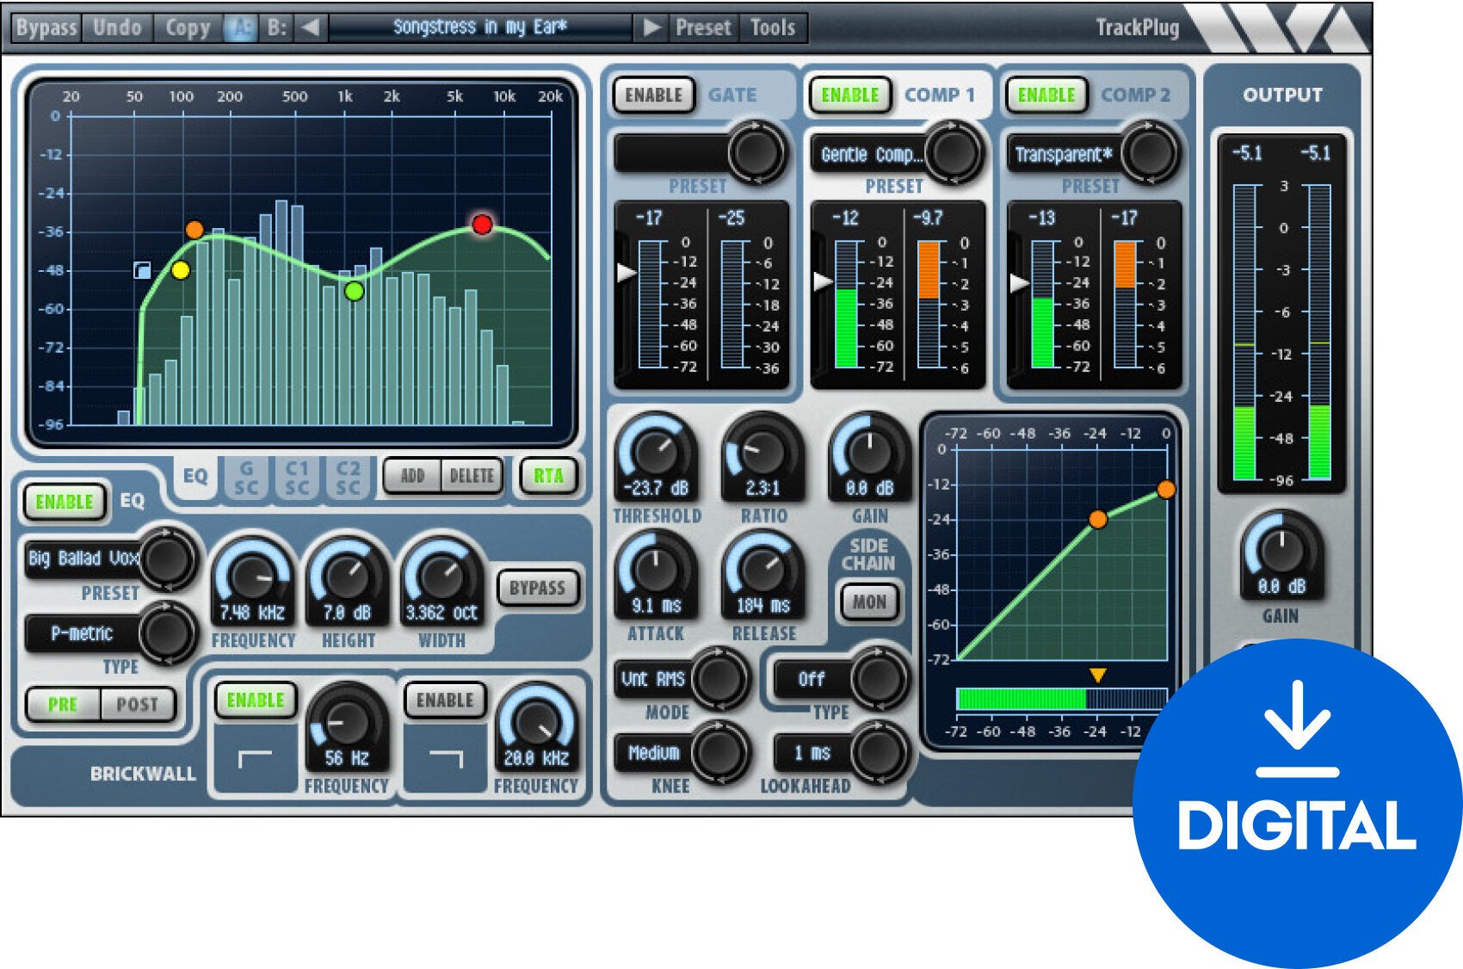Viewport: 1463px width, 969px height.
Task: Toggle the RTA analyzer button
Action: [548, 476]
